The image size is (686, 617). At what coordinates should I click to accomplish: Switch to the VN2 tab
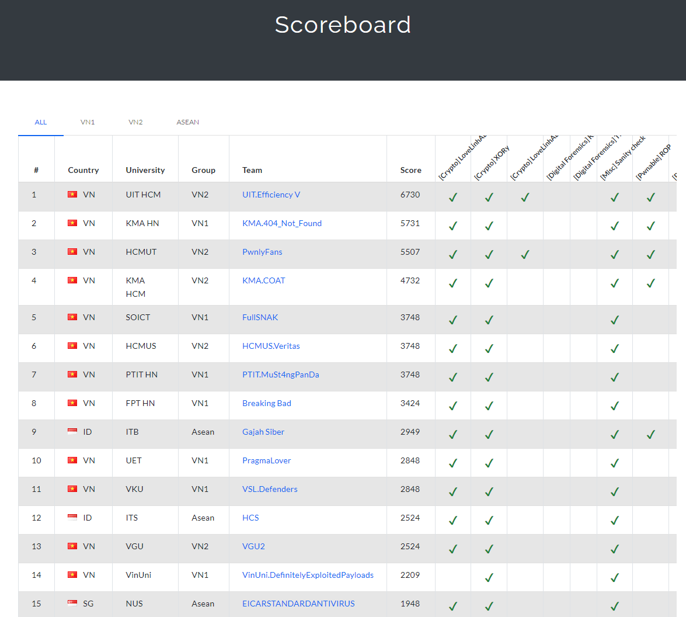pos(135,122)
